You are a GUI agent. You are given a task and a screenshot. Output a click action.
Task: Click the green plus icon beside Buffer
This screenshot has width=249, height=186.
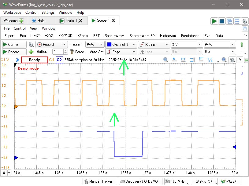pyautogui.click(x=31, y=52)
